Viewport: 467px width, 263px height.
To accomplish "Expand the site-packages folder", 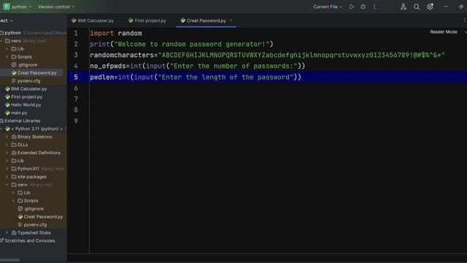I will click(x=7, y=177).
